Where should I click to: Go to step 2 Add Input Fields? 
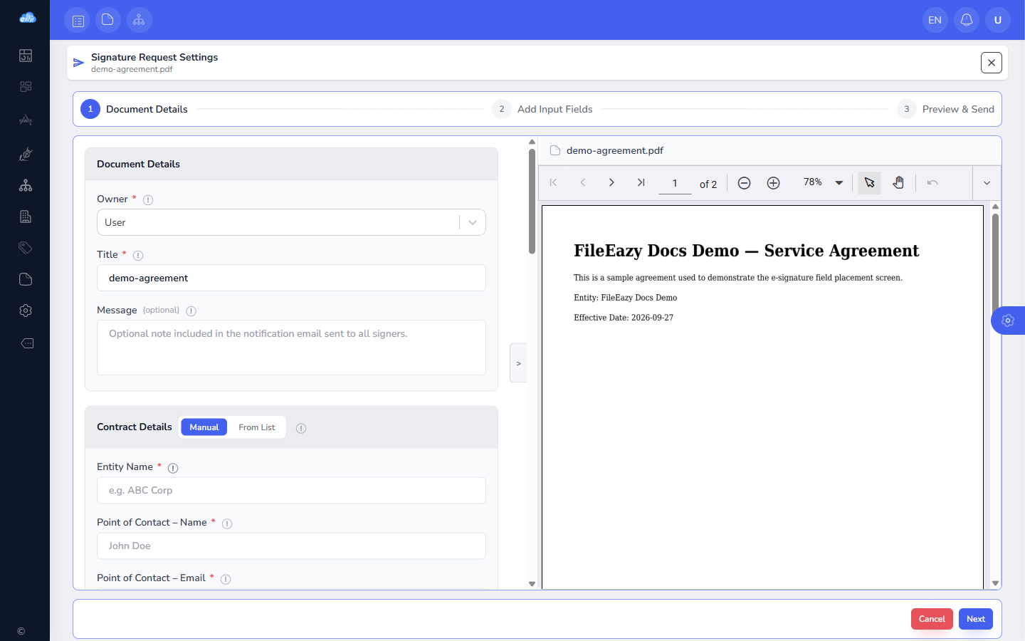[x=542, y=109]
